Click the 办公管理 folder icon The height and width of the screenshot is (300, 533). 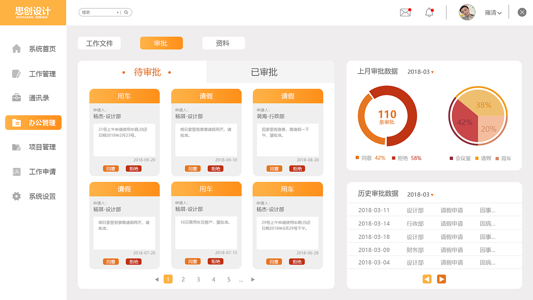16,122
